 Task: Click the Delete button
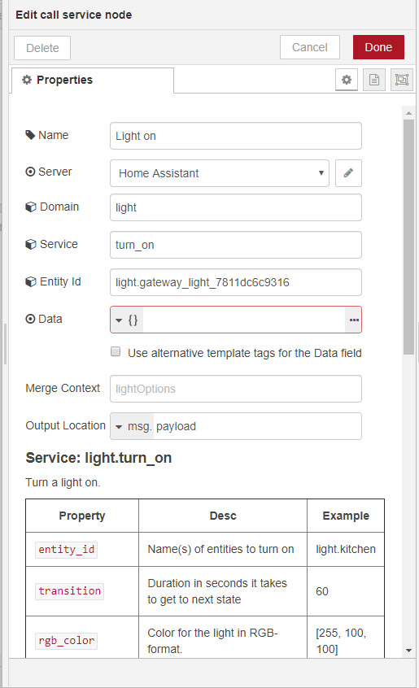pyautogui.click(x=42, y=48)
